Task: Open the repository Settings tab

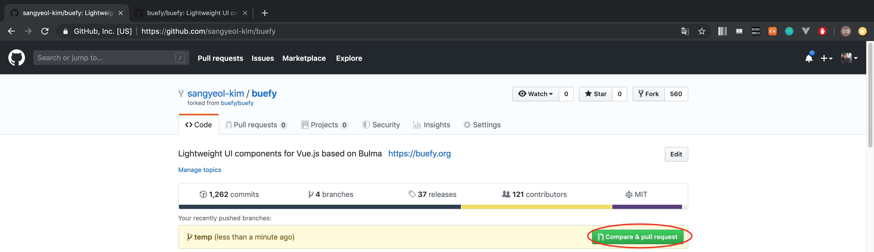Action: click(482, 125)
